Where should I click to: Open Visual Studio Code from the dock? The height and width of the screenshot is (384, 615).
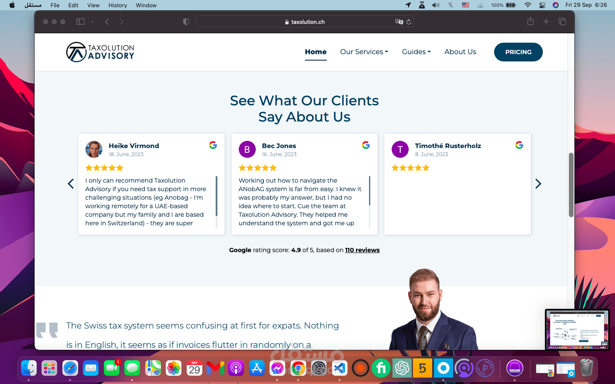(340, 368)
